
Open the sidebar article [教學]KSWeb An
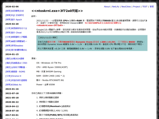click(x=14, y=85)
